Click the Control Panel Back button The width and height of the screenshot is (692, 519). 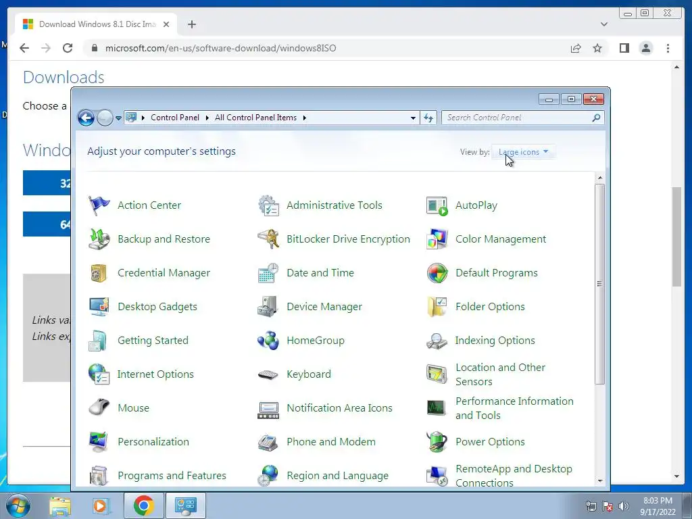click(86, 118)
